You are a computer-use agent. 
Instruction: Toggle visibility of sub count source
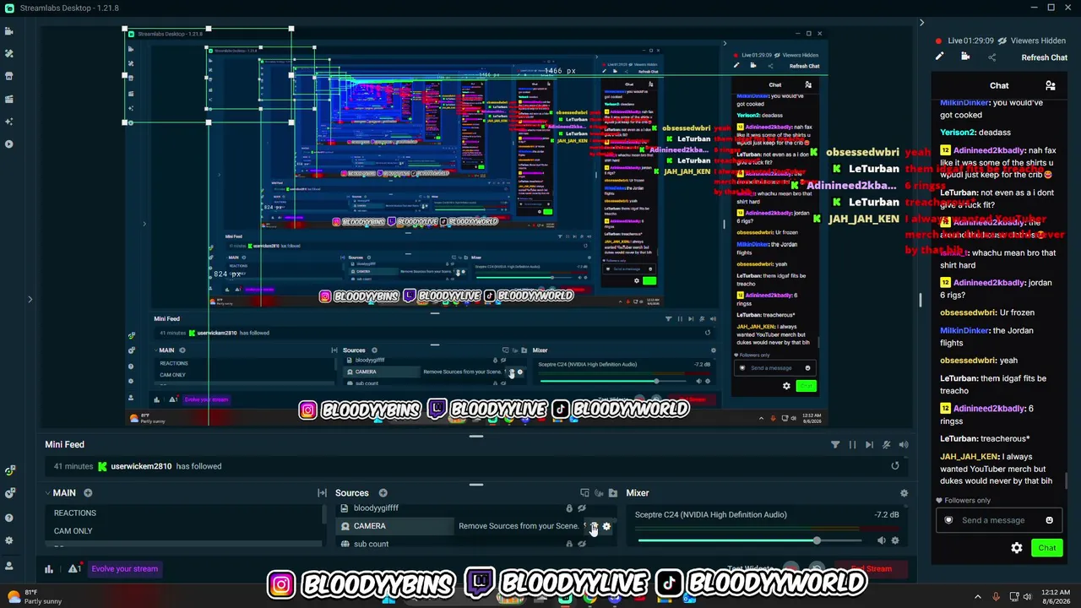581,544
